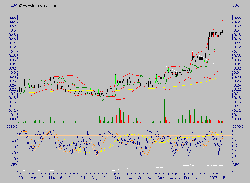Select the OBV indicator label on right

[236, 164]
